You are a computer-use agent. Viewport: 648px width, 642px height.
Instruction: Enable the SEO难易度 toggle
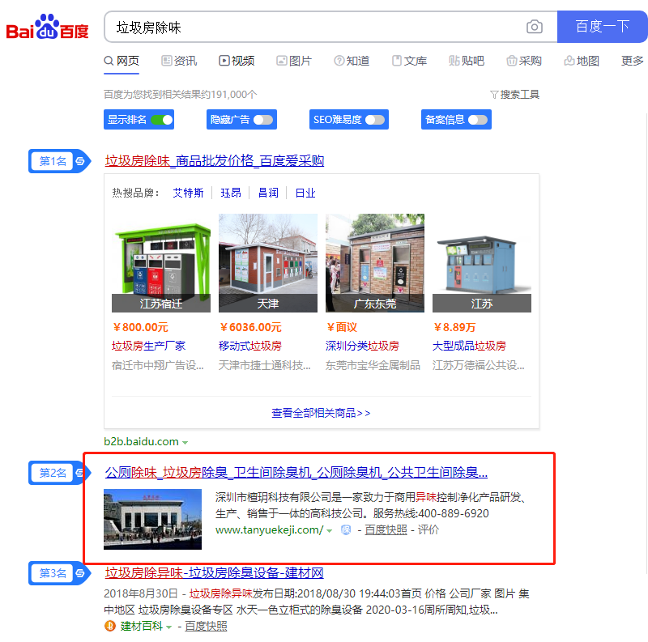[375, 120]
